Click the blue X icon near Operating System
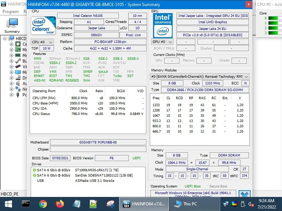The width and height of the screenshot is (282, 211). click(245, 194)
